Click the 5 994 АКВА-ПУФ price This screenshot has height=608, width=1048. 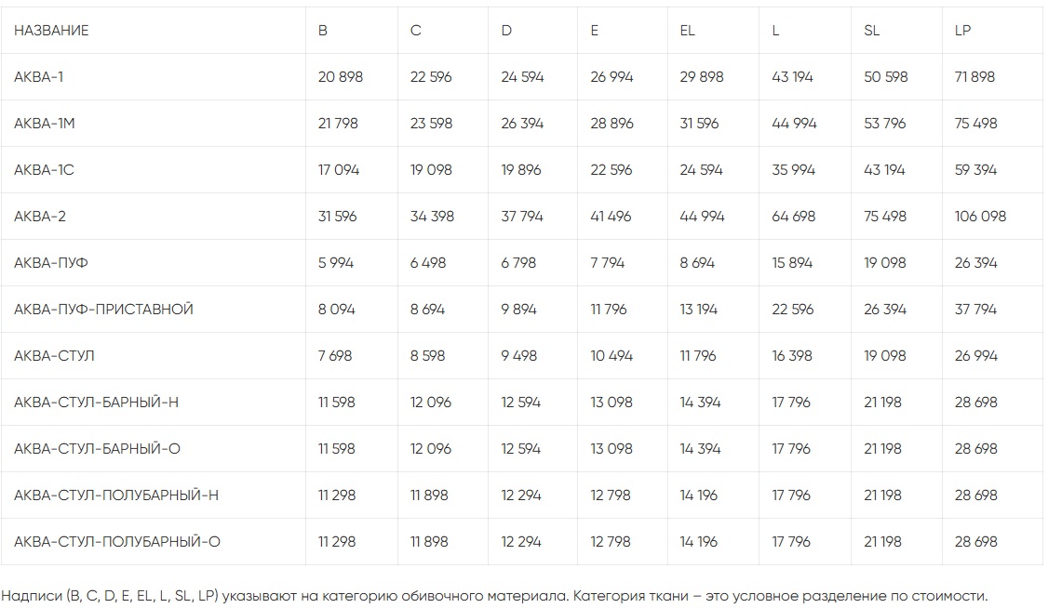[x=336, y=263]
